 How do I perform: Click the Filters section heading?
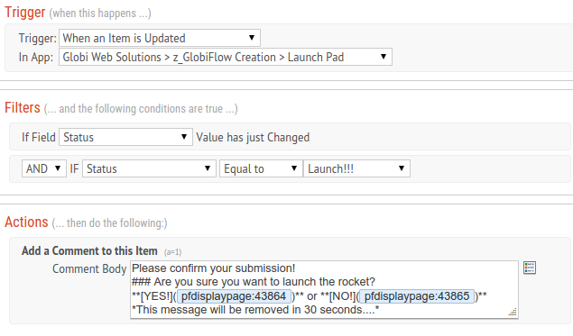click(23, 108)
